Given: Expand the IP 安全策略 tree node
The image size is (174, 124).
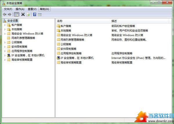Looking at the screenshot, I should (5, 55).
